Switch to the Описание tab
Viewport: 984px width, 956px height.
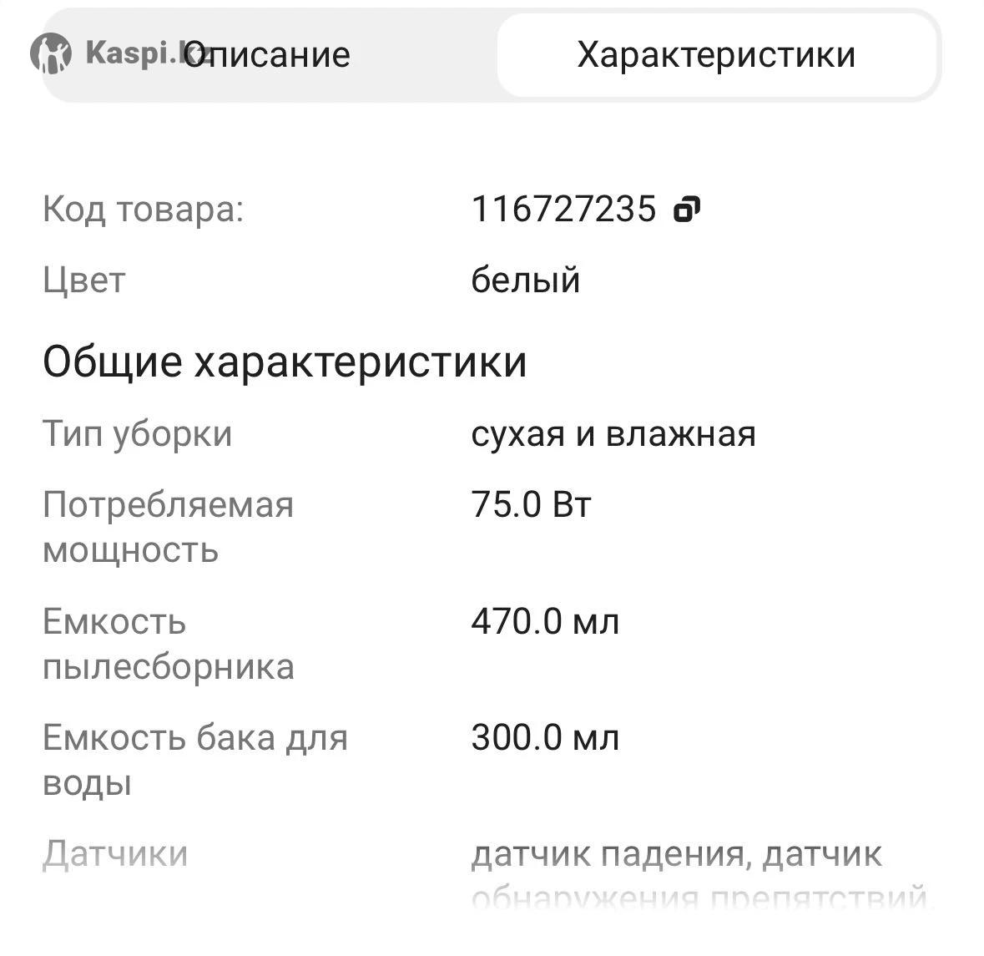pos(267,55)
